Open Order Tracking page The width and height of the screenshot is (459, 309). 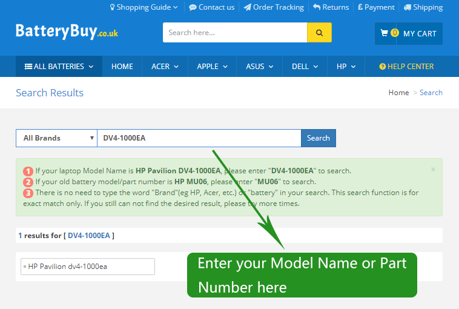point(274,7)
